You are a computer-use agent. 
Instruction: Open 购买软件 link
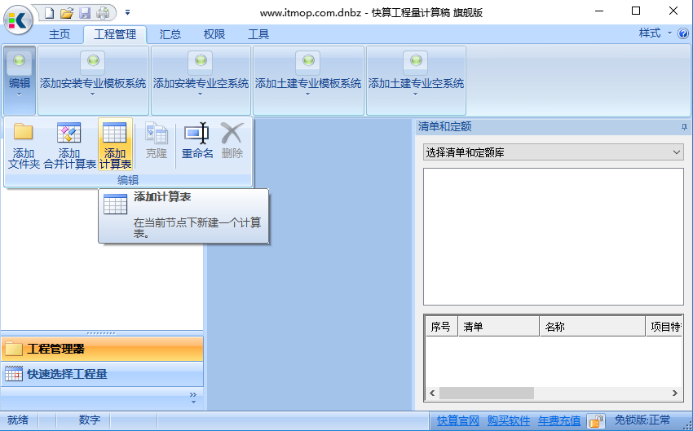point(509,420)
